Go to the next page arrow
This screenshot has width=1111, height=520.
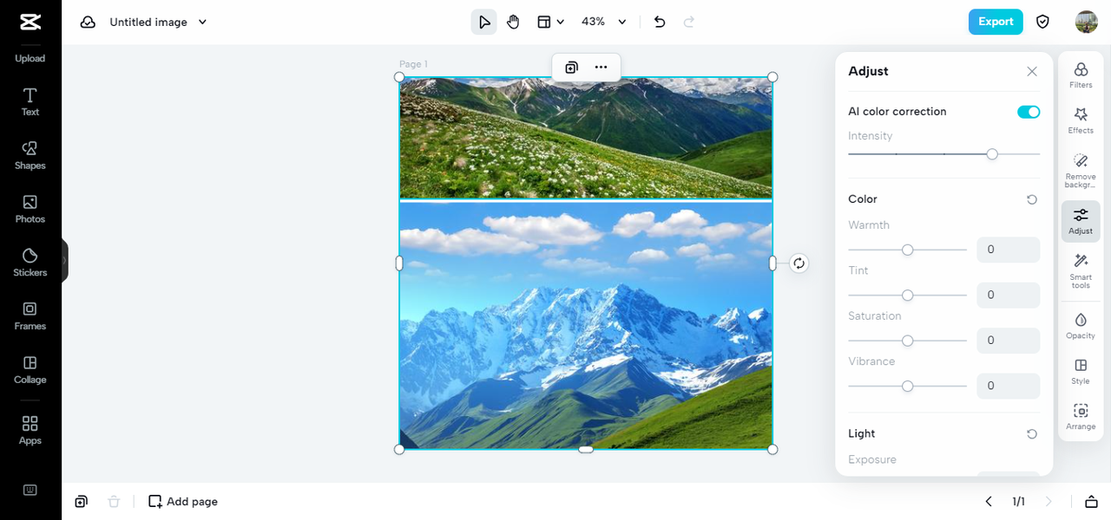(1049, 501)
